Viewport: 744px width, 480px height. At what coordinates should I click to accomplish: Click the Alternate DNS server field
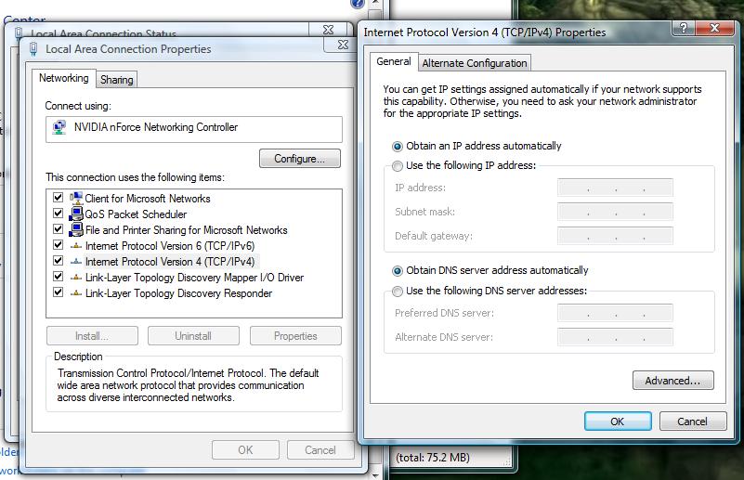(615, 337)
